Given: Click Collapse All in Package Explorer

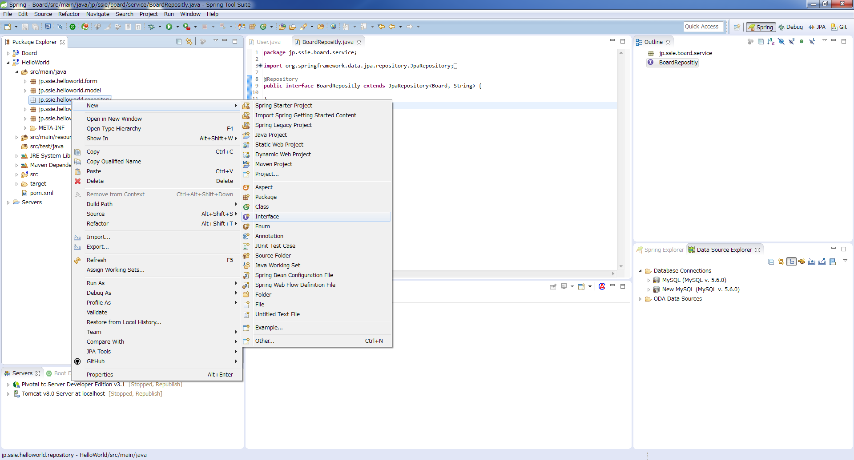Looking at the screenshot, I should pyautogui.click(x=179, y=42).
